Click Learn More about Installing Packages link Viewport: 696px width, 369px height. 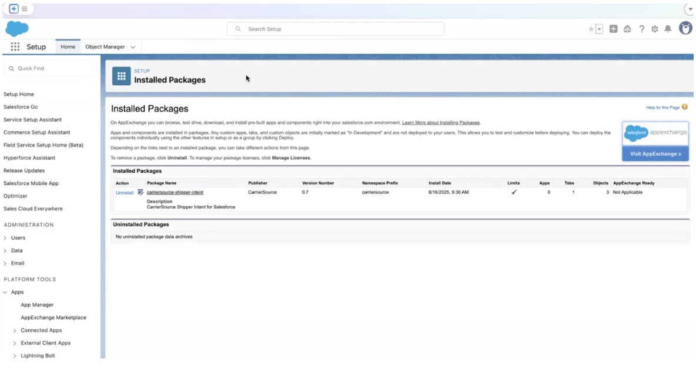441,122
